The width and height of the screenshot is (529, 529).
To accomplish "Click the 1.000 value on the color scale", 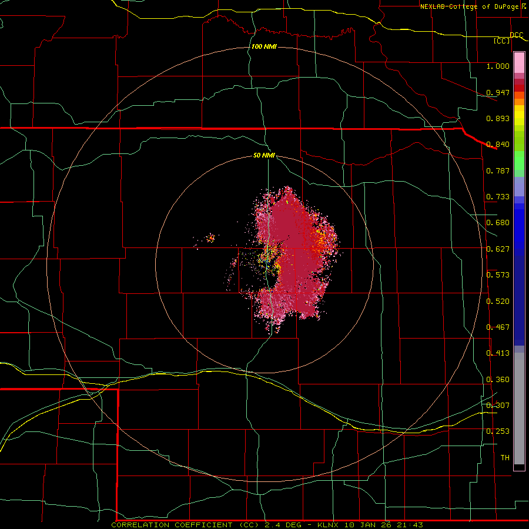I will [x=498, y=66].
